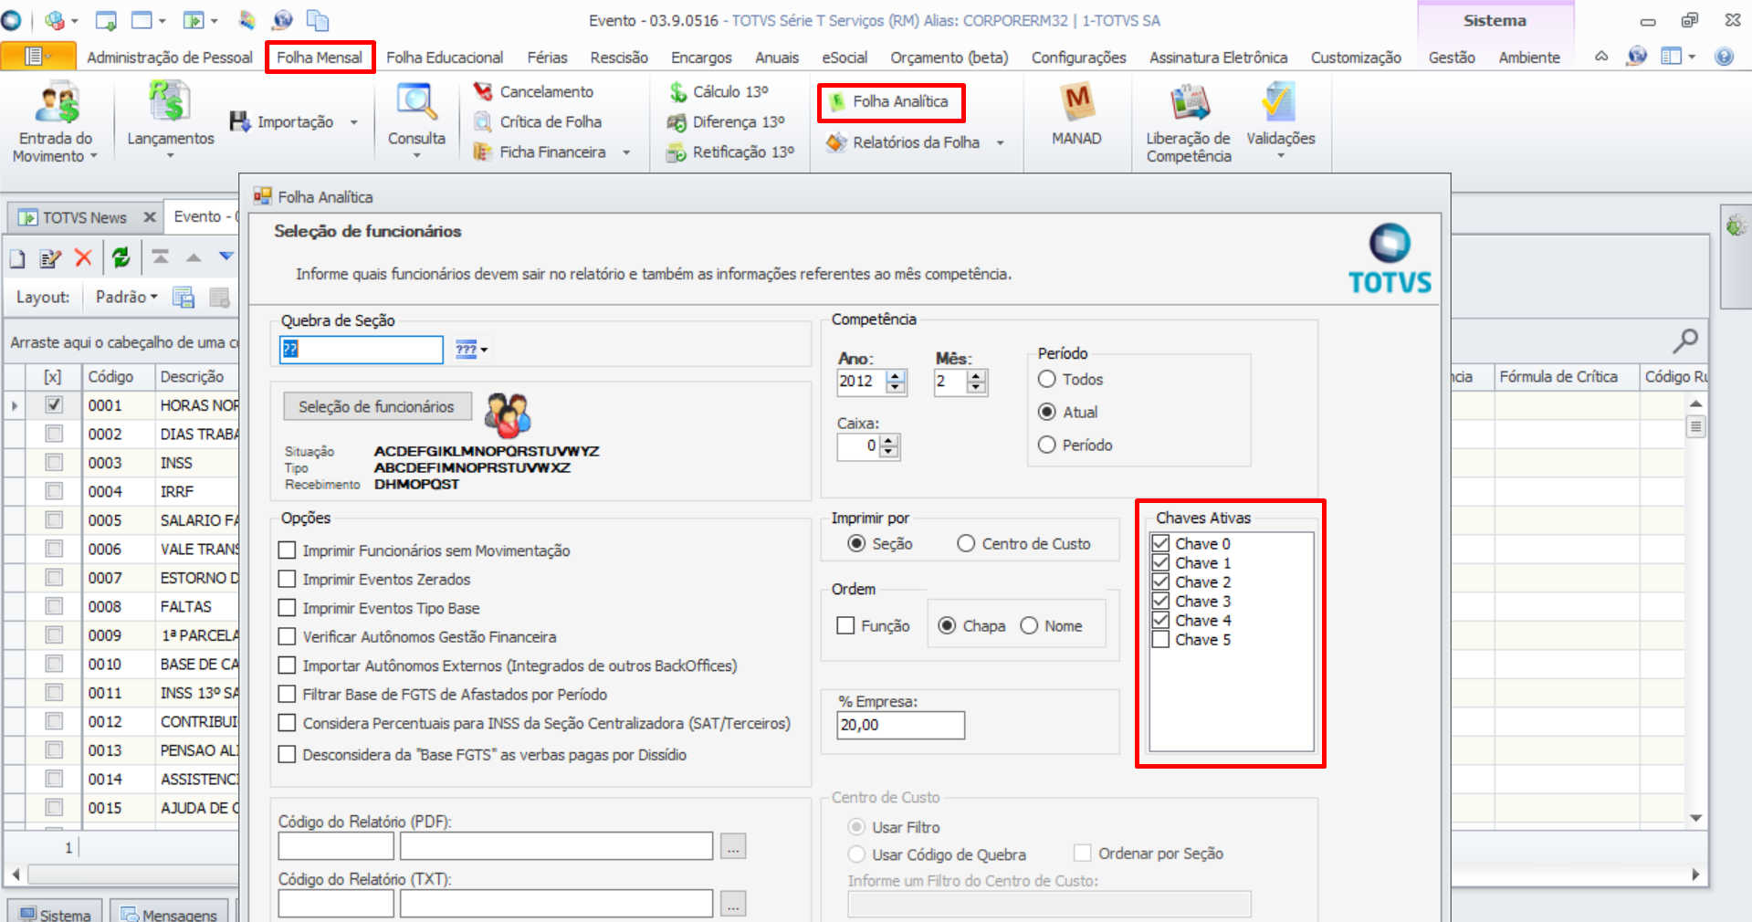Viewport: 1752px width, 922px height.
Task: Open the Férias ribbon tab
Action: (547, 58)
